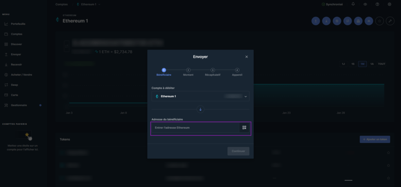This screenshot has width=401, height=187.
Task: Click the round swap arrows header button
Action: click(348, 21)
